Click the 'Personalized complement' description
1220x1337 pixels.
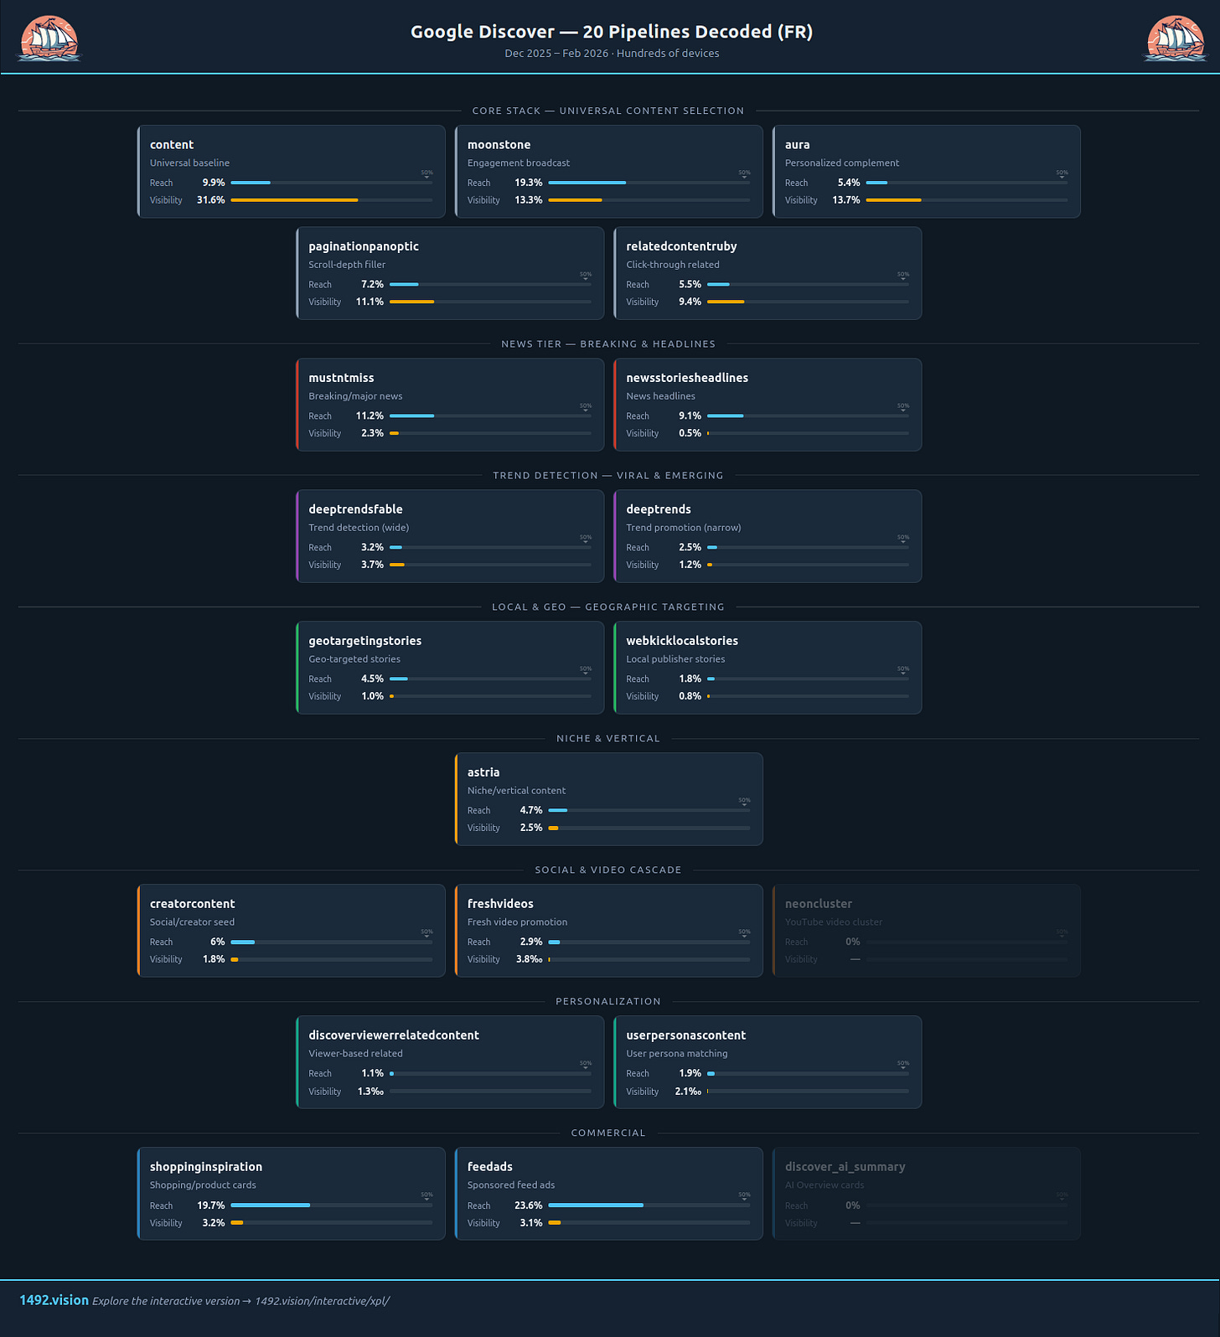tap(842, 163)
